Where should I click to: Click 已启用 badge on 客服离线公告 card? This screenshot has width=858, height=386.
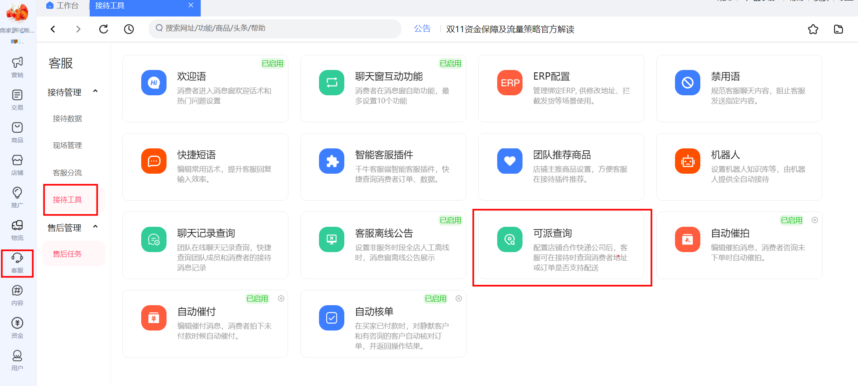point(450,220)
